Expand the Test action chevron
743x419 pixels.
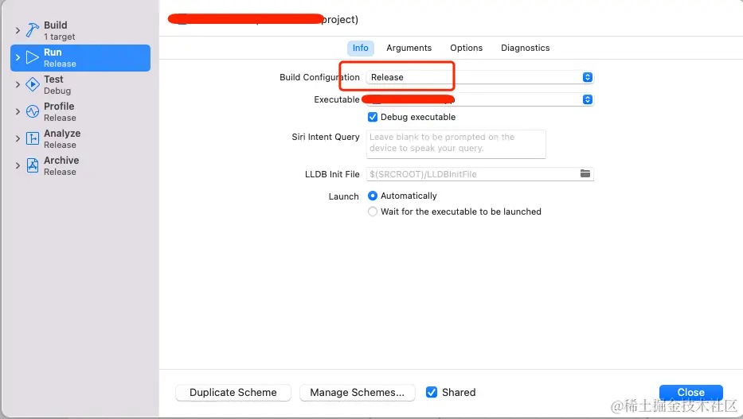[x=18, y=84]
